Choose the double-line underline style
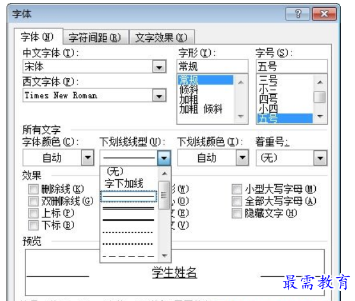The height and width of the screenshot is (301, 355). (129, 208)
